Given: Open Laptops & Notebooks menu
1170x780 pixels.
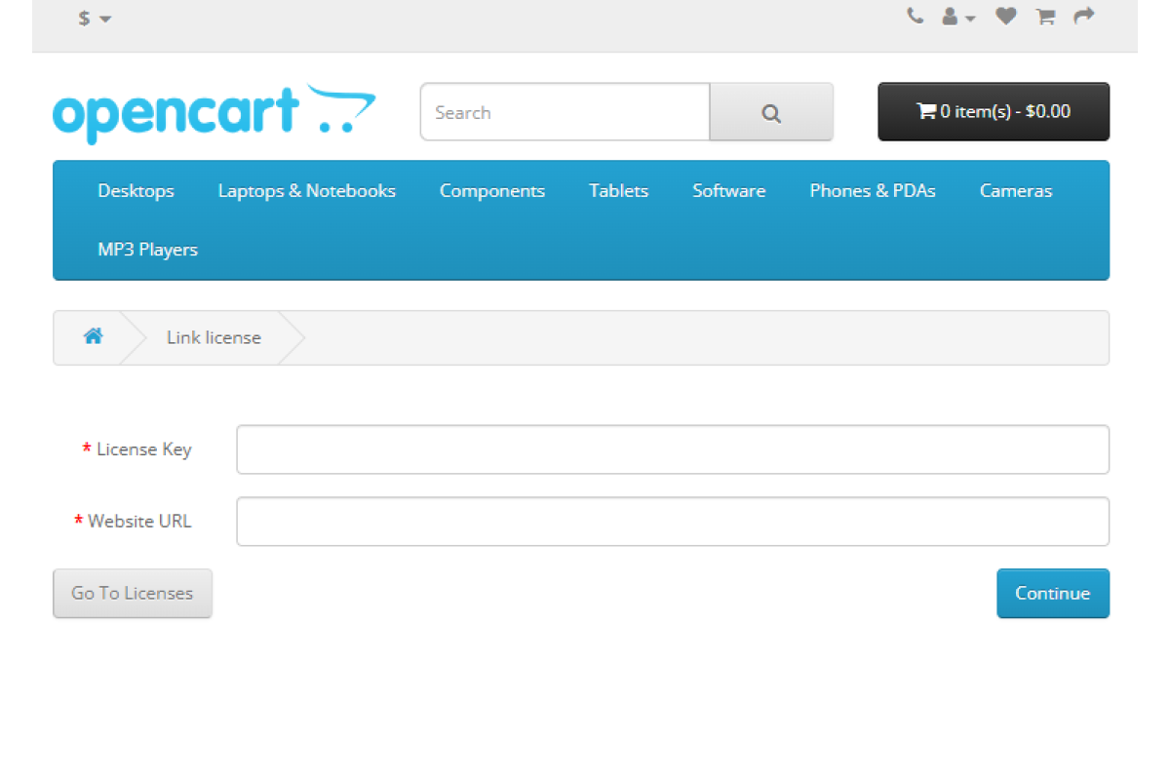Looking at the screenshot, I should pos(306,191).
